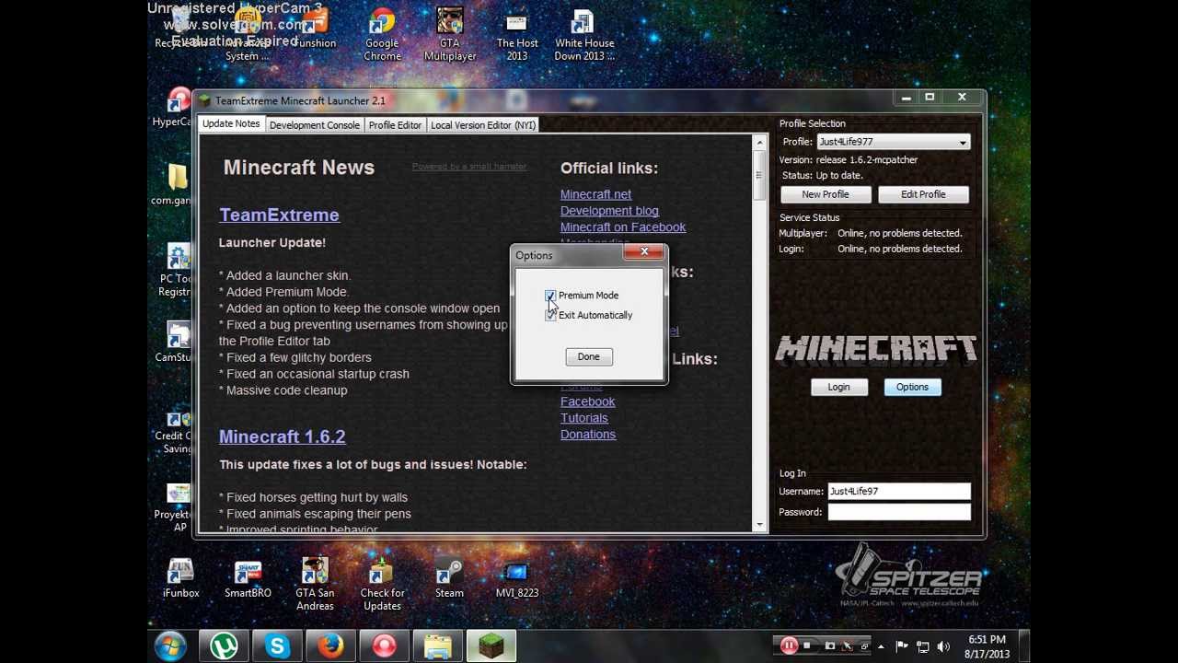
Task: Open The Host 2013 desktop file
Action: 517,35
